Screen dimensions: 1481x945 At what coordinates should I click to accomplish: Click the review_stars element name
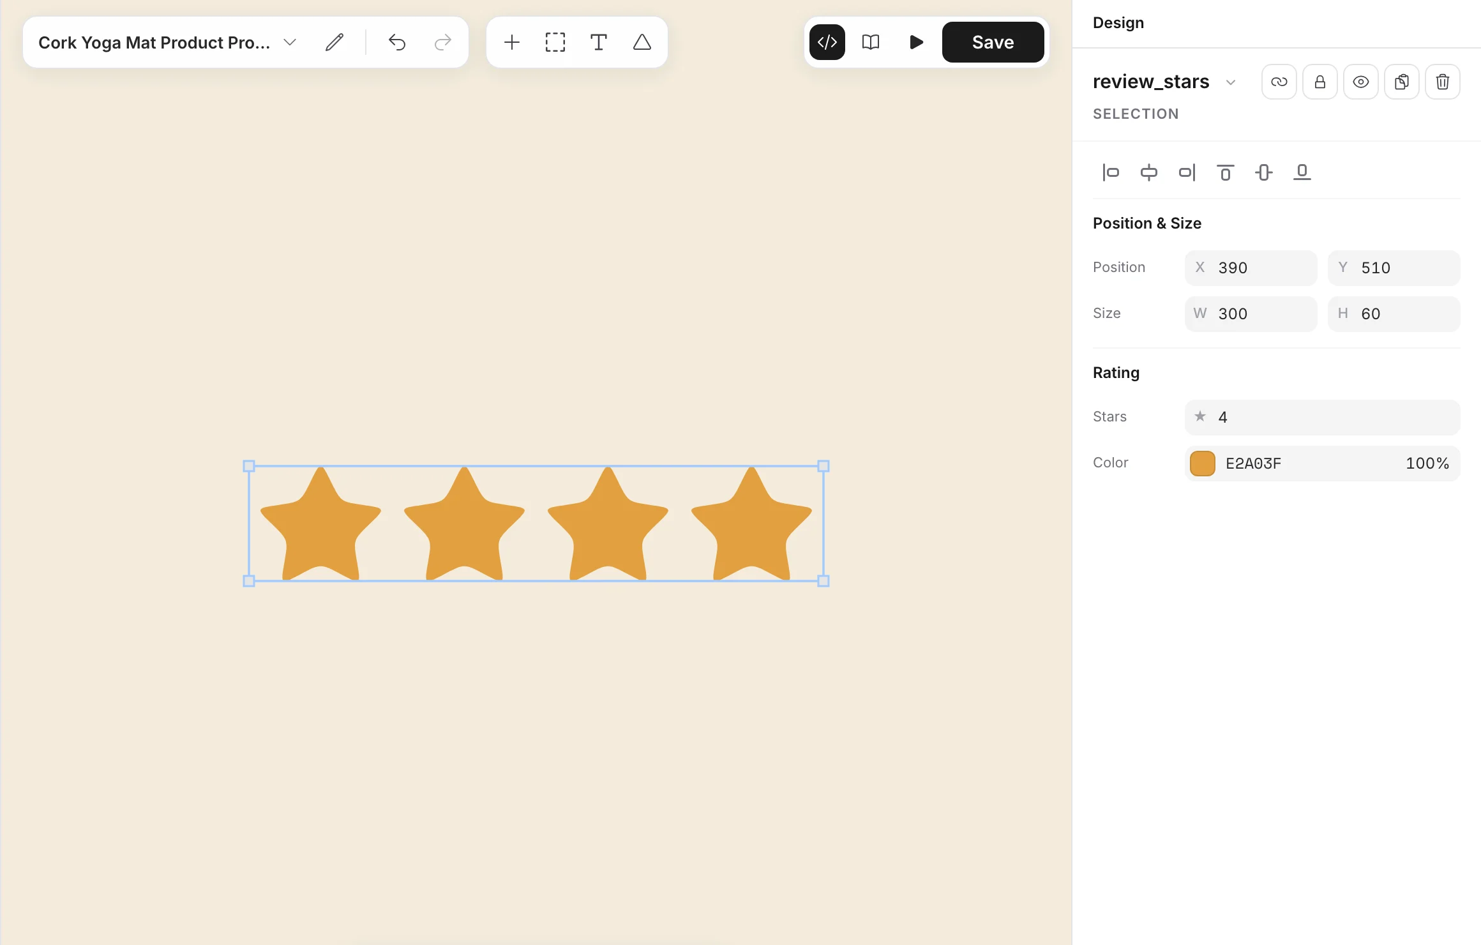(x=1151, y=82)
